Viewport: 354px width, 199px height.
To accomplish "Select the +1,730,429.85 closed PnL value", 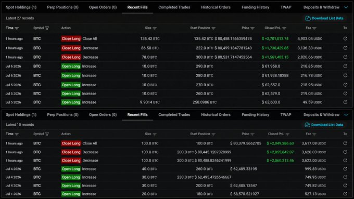I will point(275,48).
